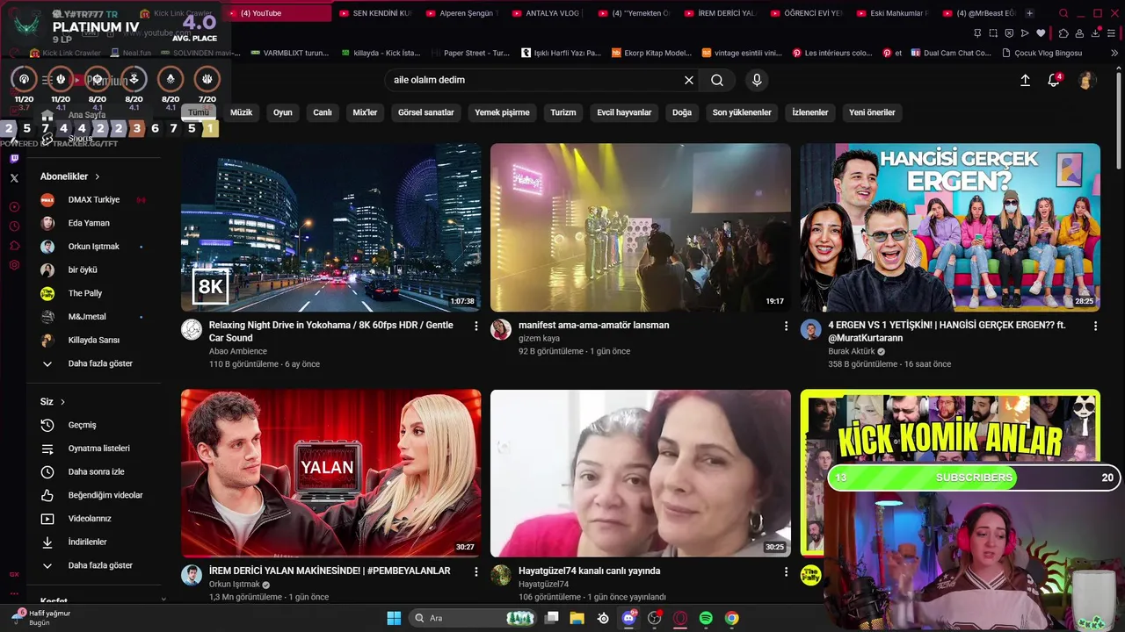Viewport: 1125px width, 632px height.
Task: Open options for Hayatgüzel74 live video
Action: (786, 571)
